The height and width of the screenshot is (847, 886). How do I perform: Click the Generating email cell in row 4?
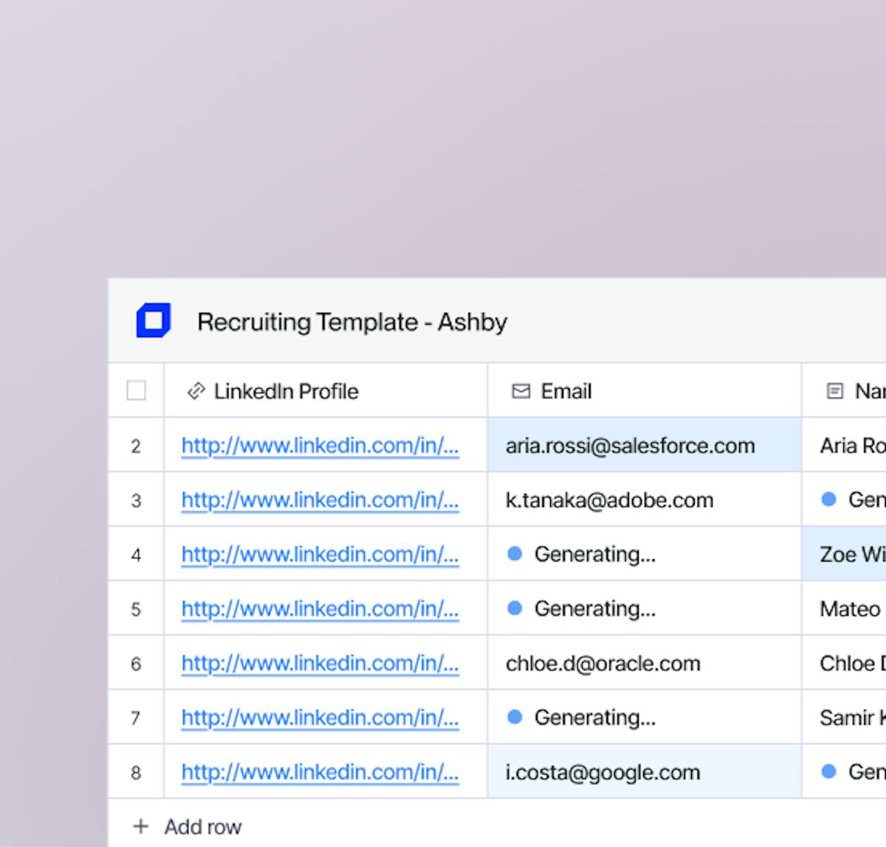pos(645,554)
